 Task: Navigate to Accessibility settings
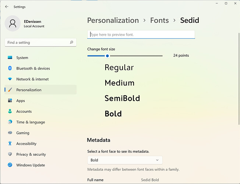pos(27,144)
